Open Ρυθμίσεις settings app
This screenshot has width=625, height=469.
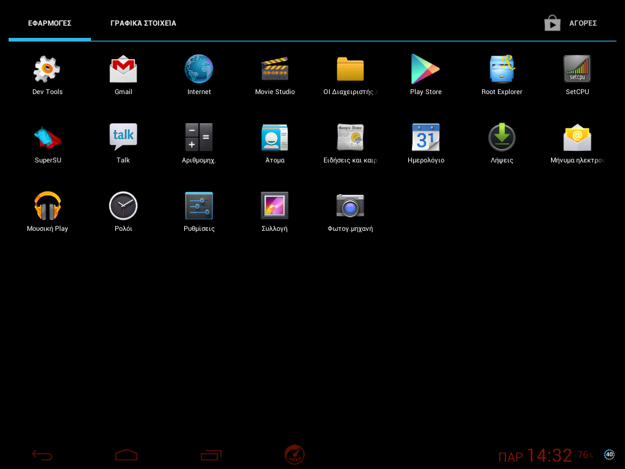(x=199, y=206)
